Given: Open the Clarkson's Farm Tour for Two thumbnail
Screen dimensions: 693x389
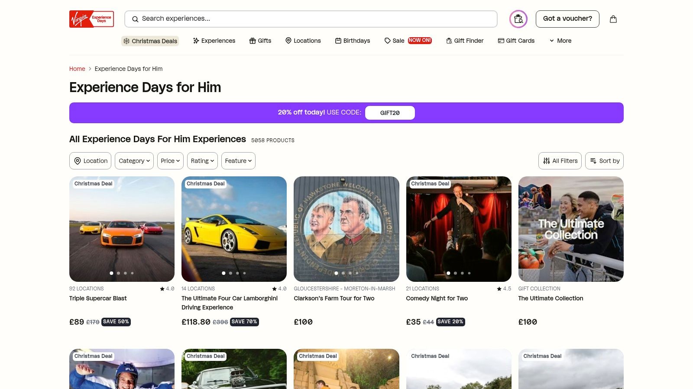Looking at the screenshot, I should [x=346, y=229].
